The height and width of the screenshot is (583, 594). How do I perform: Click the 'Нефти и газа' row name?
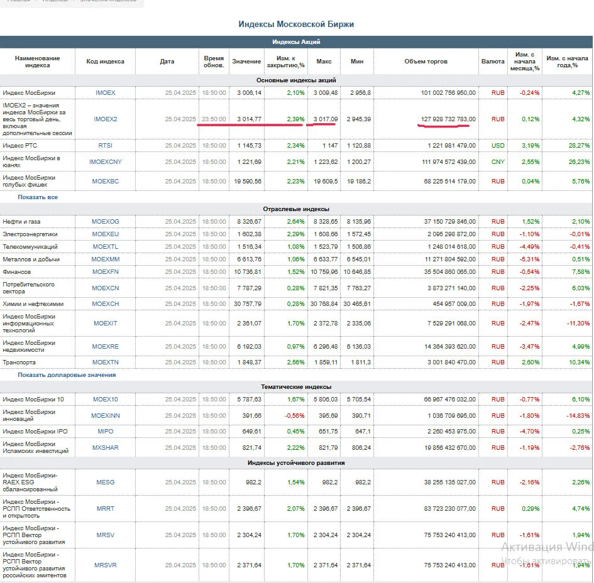coord(21,222)
